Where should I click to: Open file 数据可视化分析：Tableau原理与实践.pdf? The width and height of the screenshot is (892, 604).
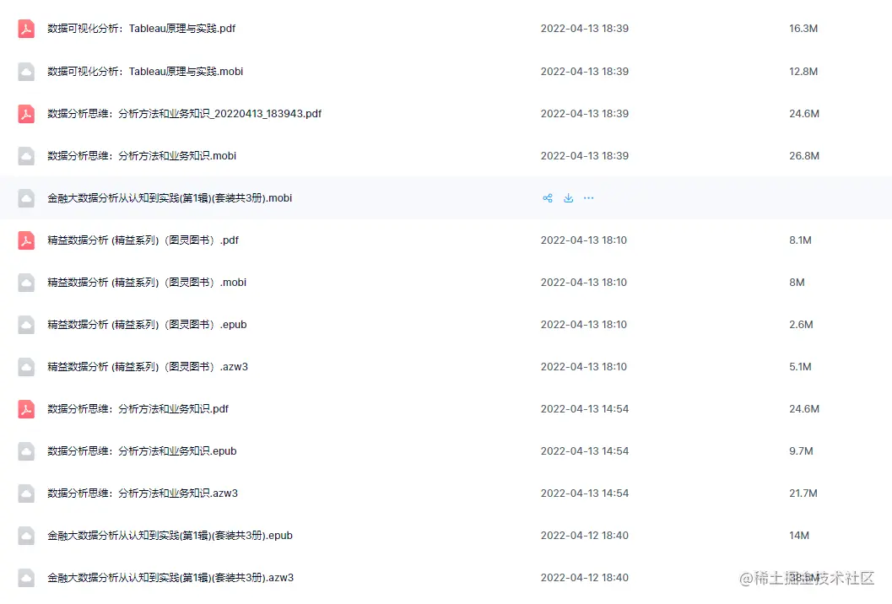tap(141, 29)
